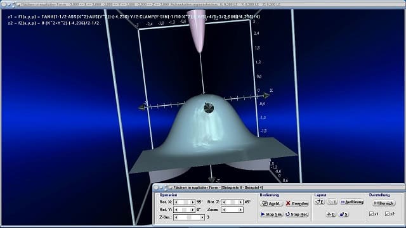The image size is (406, 228).
Task: Click right arrow of Rot. Y scrollbar
Action: pyautogui.click(x=193, y=210)
